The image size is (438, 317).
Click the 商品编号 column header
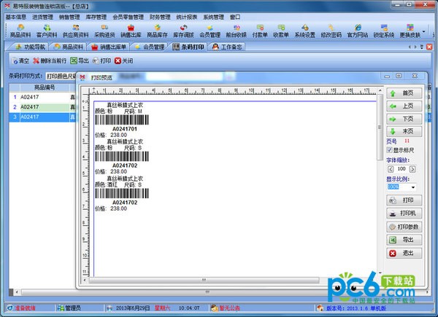[45, 88]
